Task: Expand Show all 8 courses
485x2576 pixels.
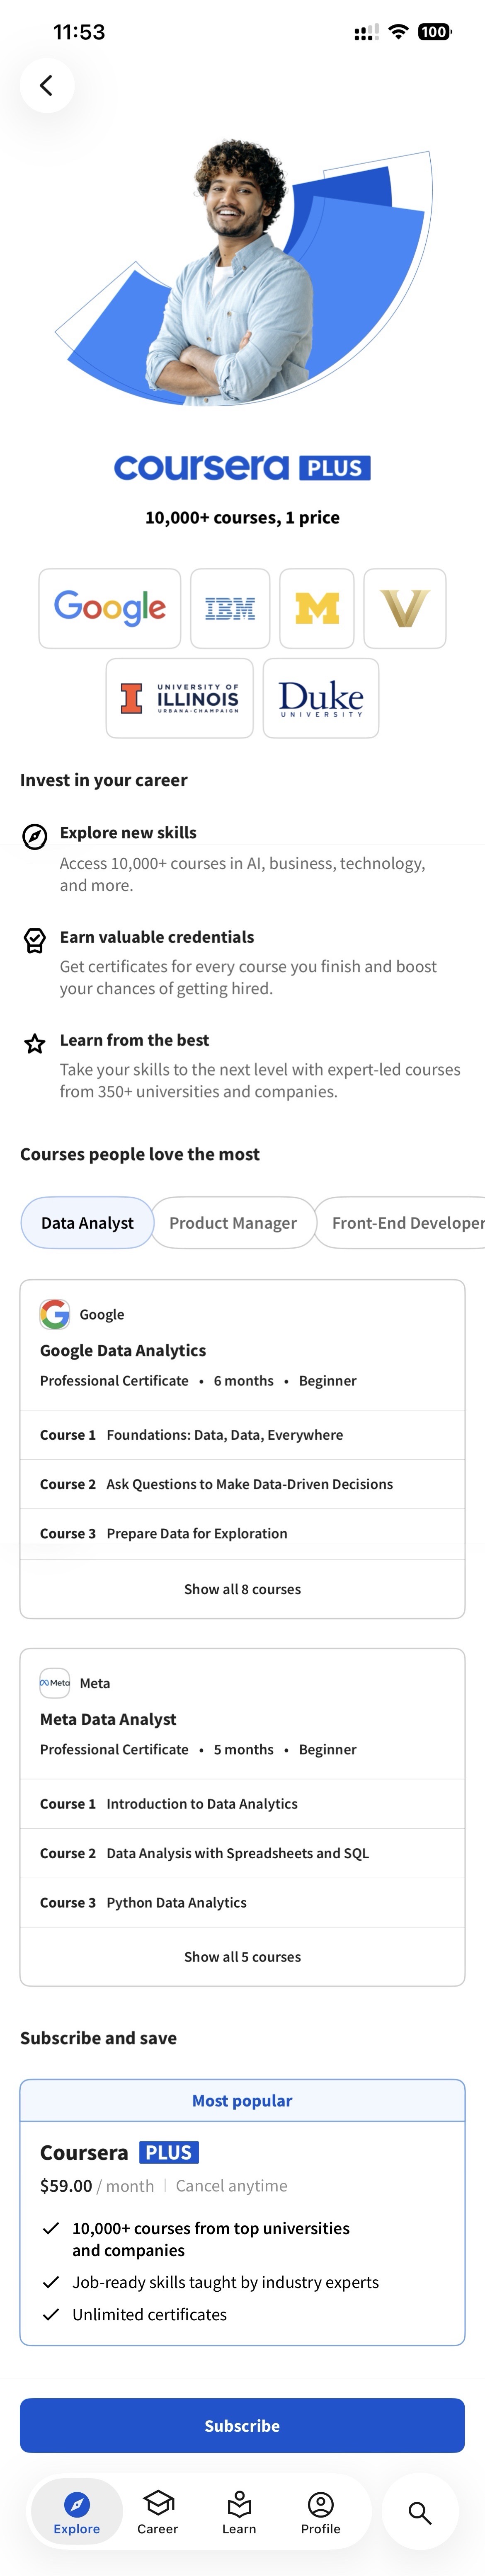Action: pyautogui.click(x=242, y=1588)
